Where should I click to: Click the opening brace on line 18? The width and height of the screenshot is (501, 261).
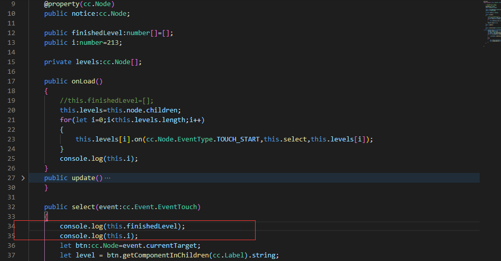coord(46,91)
